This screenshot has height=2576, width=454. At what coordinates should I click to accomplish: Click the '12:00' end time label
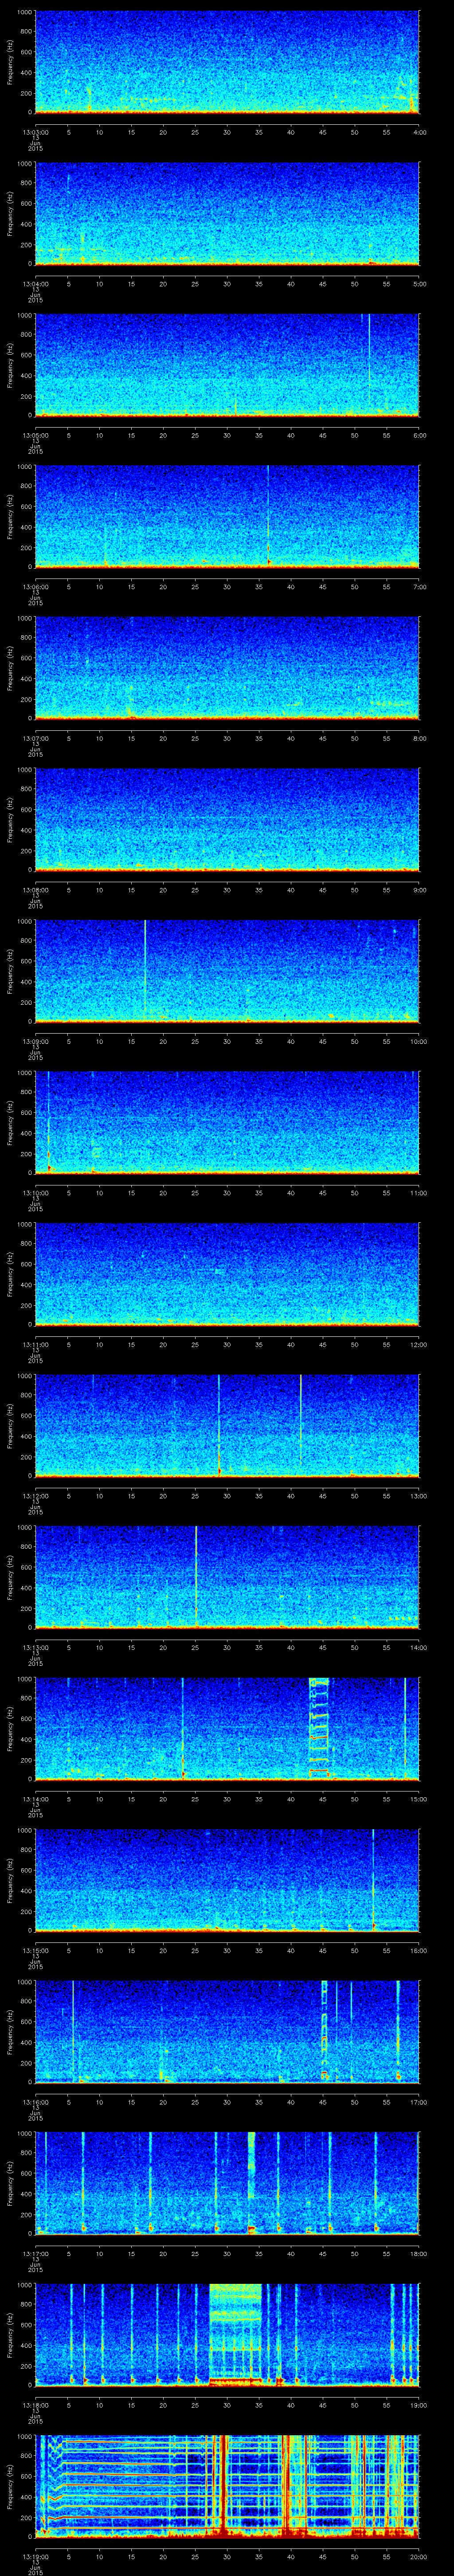pyautogui.click(x=419, y=1345)
